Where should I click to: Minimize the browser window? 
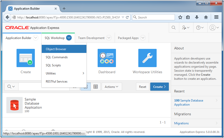[x=200, y=3]
